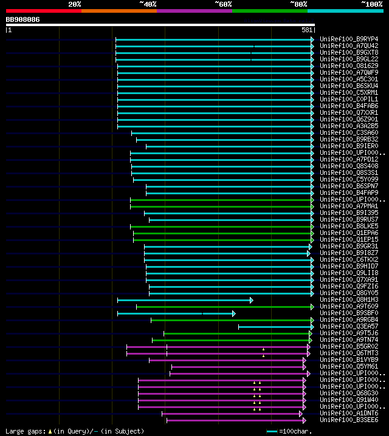Select hit label UniRef100_A7PMA1

pyautogui.click(x=349, y=206)
